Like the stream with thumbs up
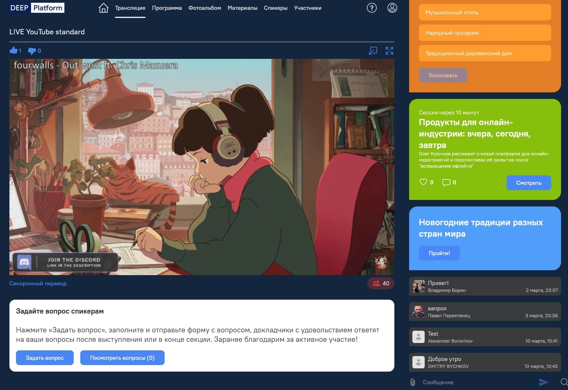The height and width of the screenshot is (390, 568). coord(14,50)
